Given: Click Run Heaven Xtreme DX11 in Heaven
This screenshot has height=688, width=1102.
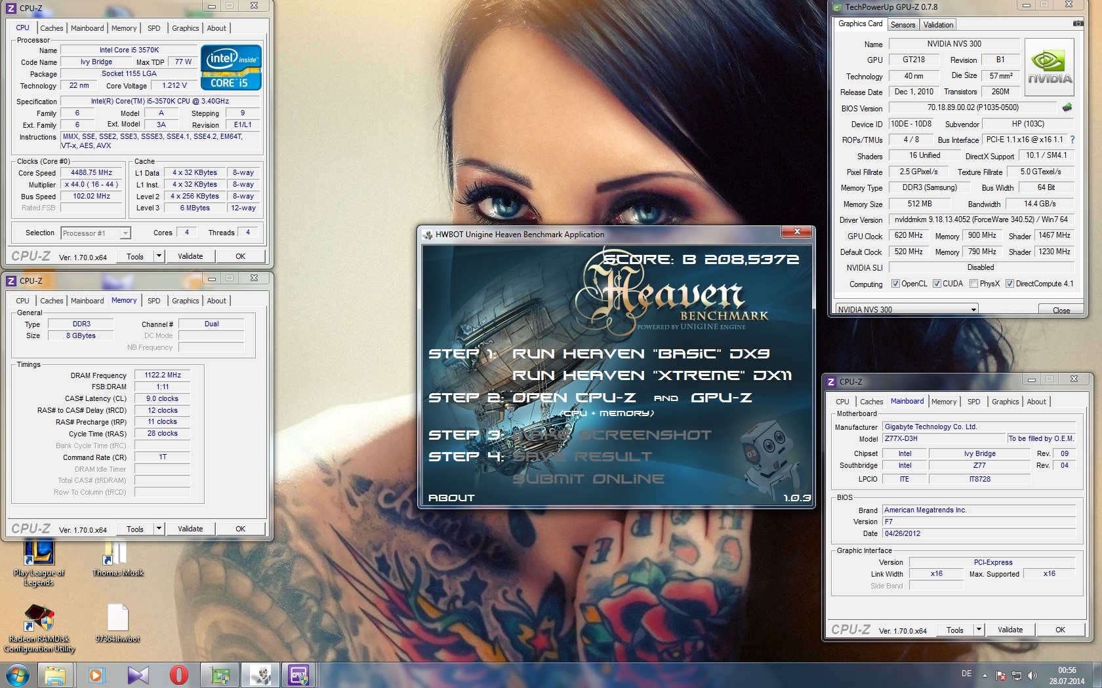Looking at the screenshot, I should click(652, 375).
